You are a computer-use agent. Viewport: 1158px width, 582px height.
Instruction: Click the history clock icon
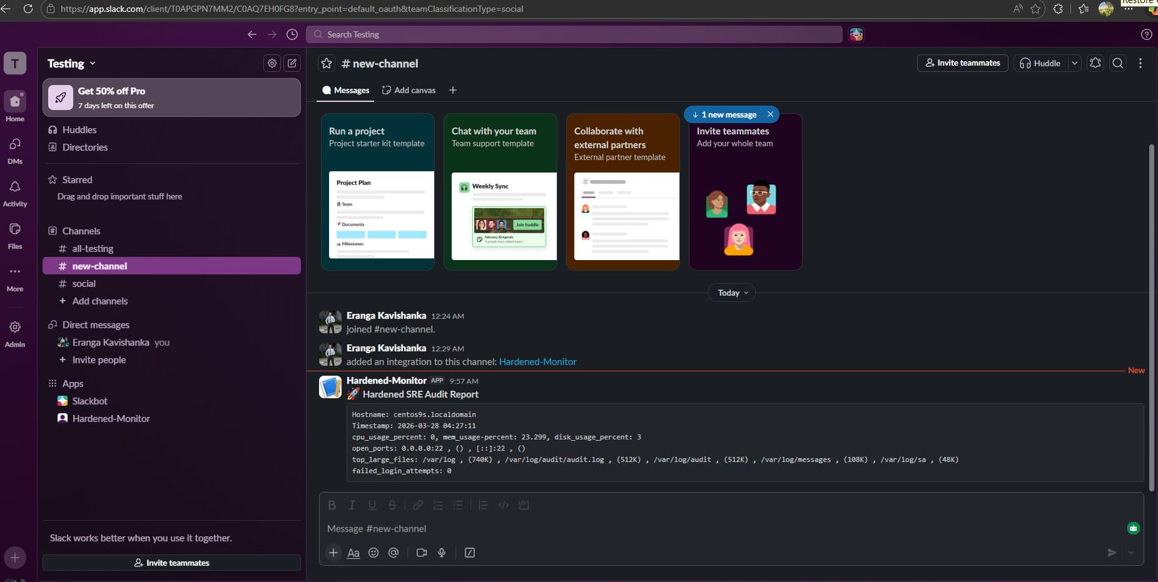pyautogui.click(x=292, y=34)
